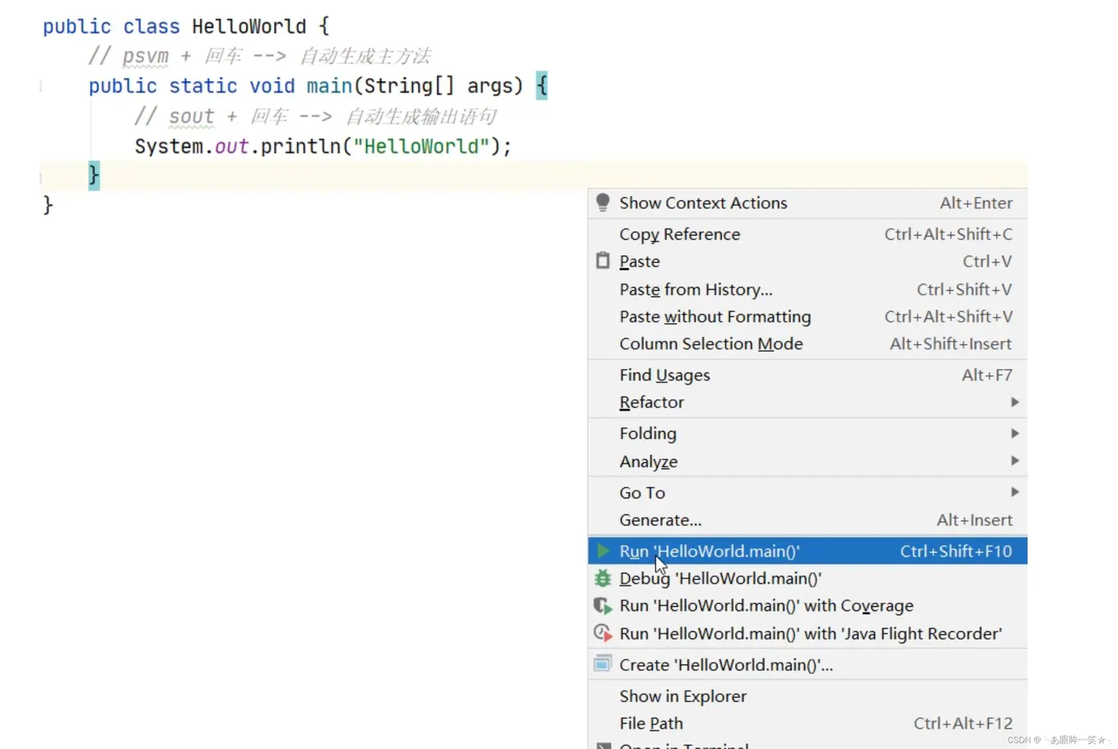1118x749 pixels.
Task: Click the Ctrl+Shift+F10 shortcut label
Action: [956, 551]
